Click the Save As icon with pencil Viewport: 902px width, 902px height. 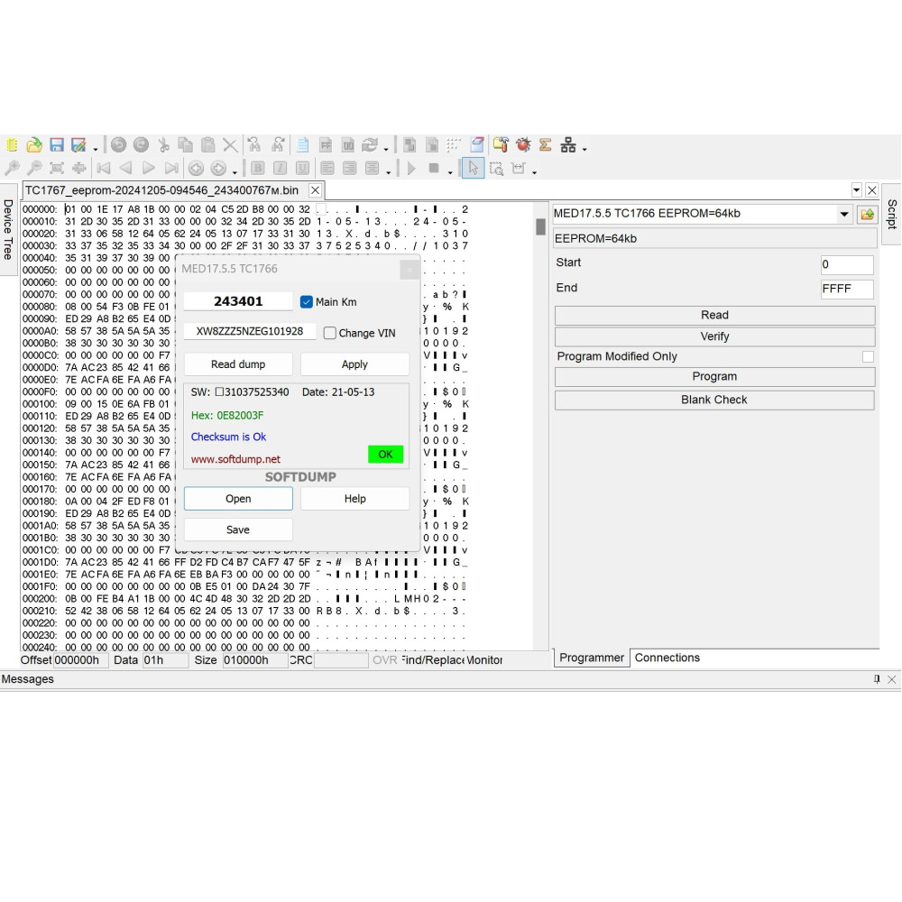(78, 145)
